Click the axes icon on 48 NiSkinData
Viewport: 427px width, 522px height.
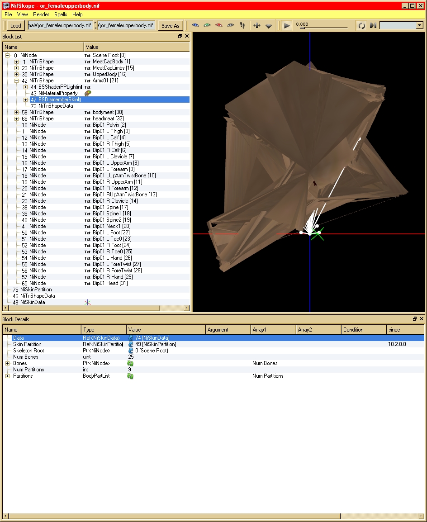click(x=88, y=302)
